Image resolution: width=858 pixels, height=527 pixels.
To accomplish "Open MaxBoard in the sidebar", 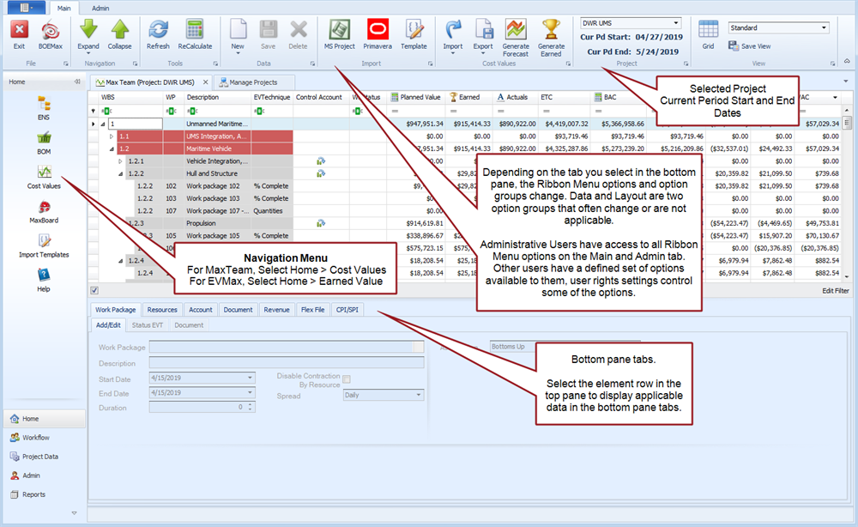I will click(44, 212).
